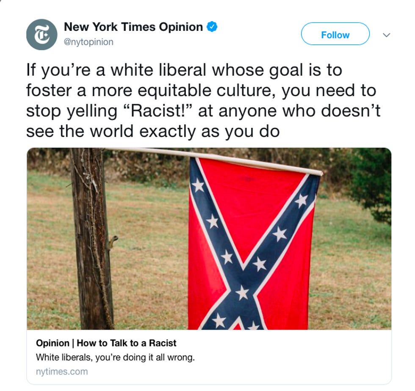Viewport: 415px width, 391px height.
Task: Open the New York Times Opinion profile avatar
Action: click(42, 35)
